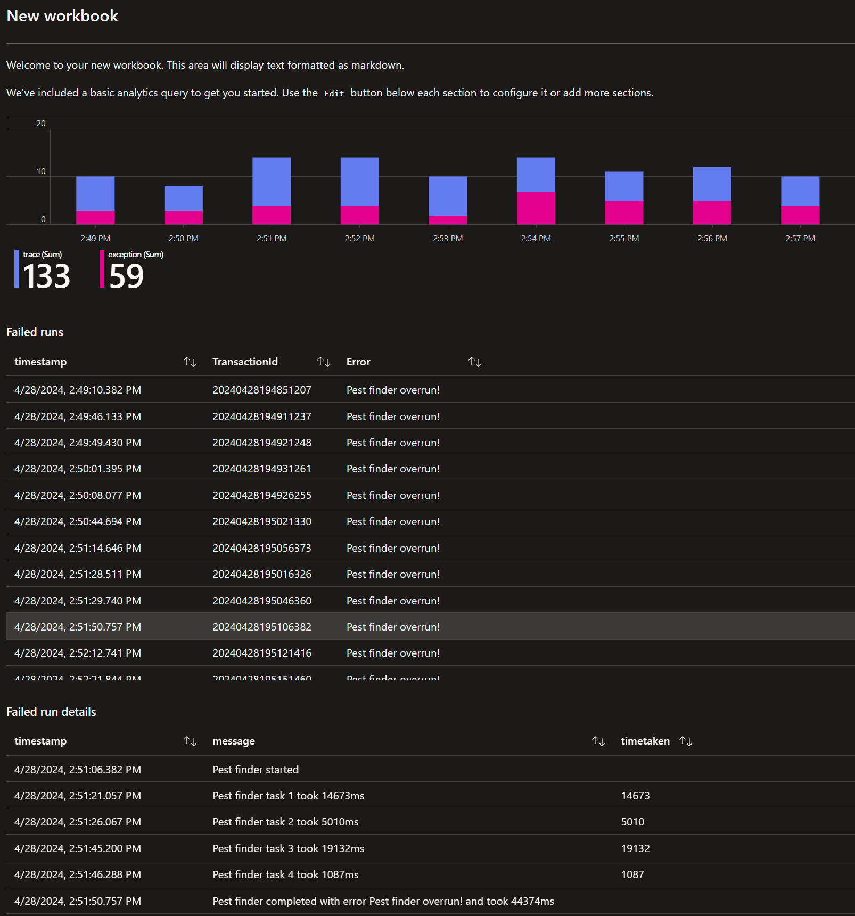Sort Failed run details by timestamp icon
This screenshot has height=916, width=855.
click(x=190, y=741)
